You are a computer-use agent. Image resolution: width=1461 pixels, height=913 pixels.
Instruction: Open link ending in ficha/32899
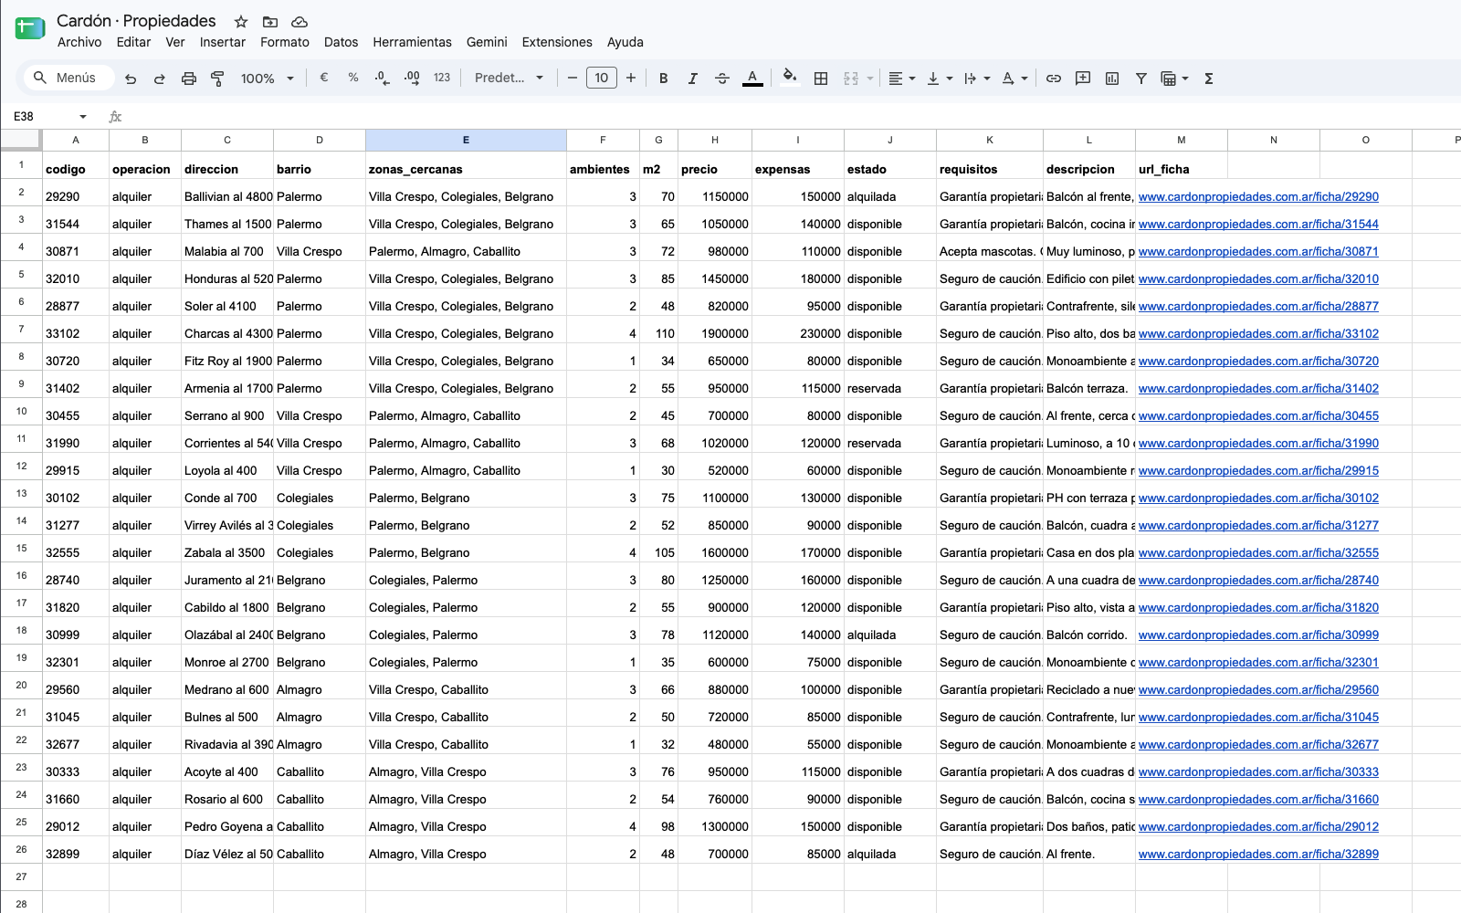(1258, 854)
